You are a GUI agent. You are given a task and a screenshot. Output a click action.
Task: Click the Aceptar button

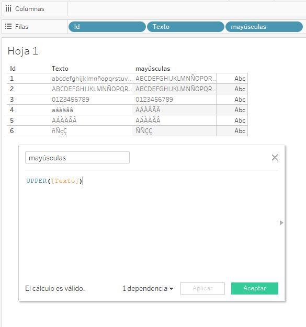tap(255, 288)
